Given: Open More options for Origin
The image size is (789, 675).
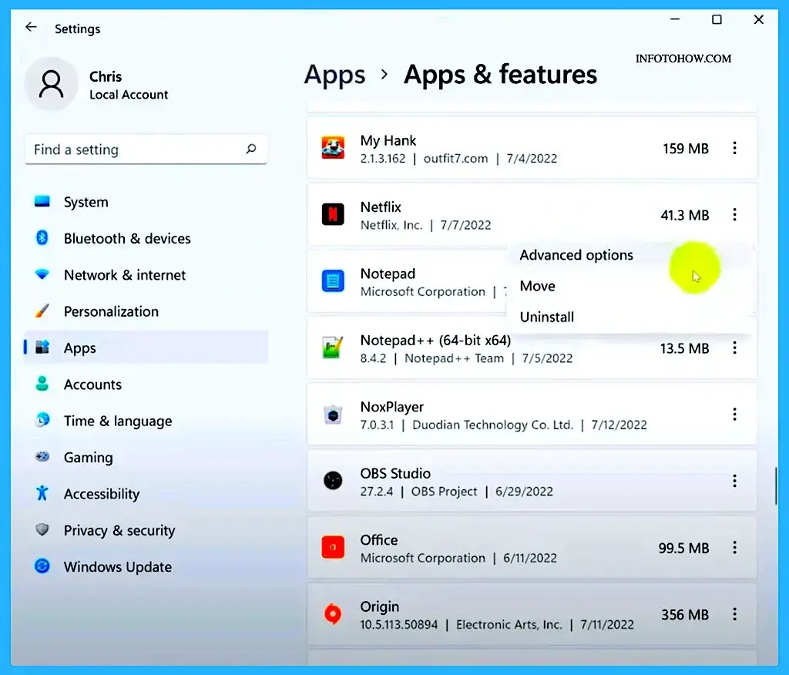Looking at the screenshot, I should (x=734, y=614).
